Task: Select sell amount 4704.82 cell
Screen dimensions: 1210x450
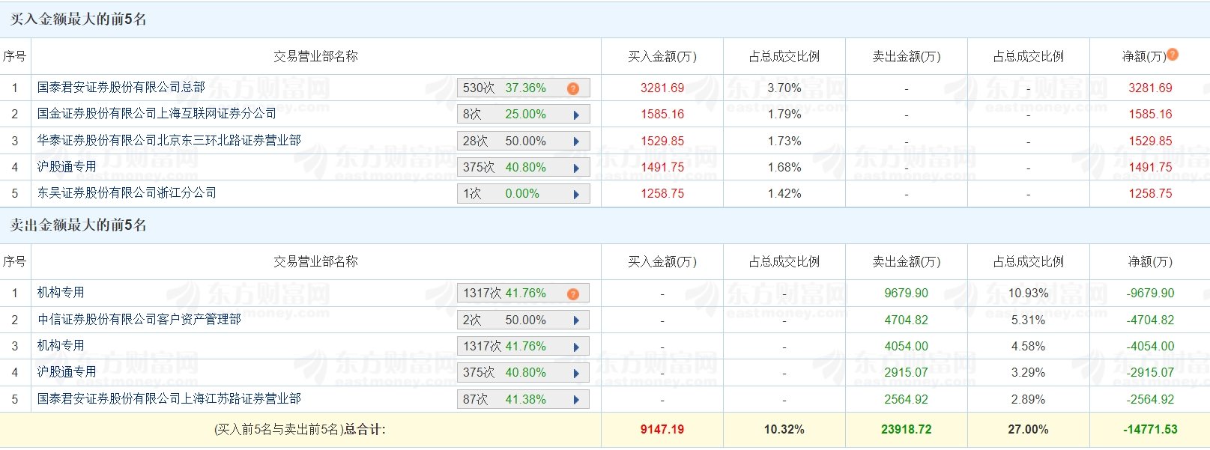Action: tap(907, 320)
